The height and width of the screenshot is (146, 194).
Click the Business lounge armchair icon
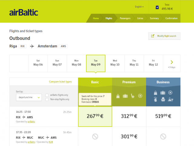[163, 99]
